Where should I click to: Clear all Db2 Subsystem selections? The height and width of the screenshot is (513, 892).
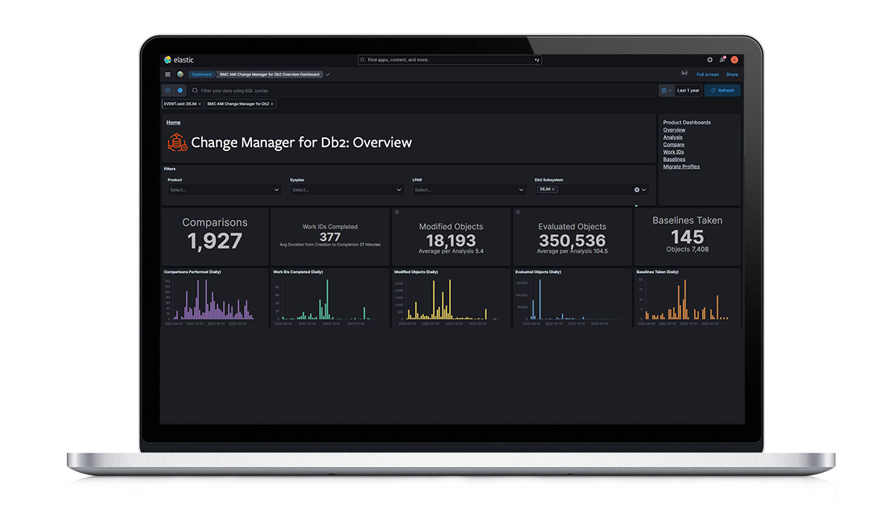click(636, 190)
